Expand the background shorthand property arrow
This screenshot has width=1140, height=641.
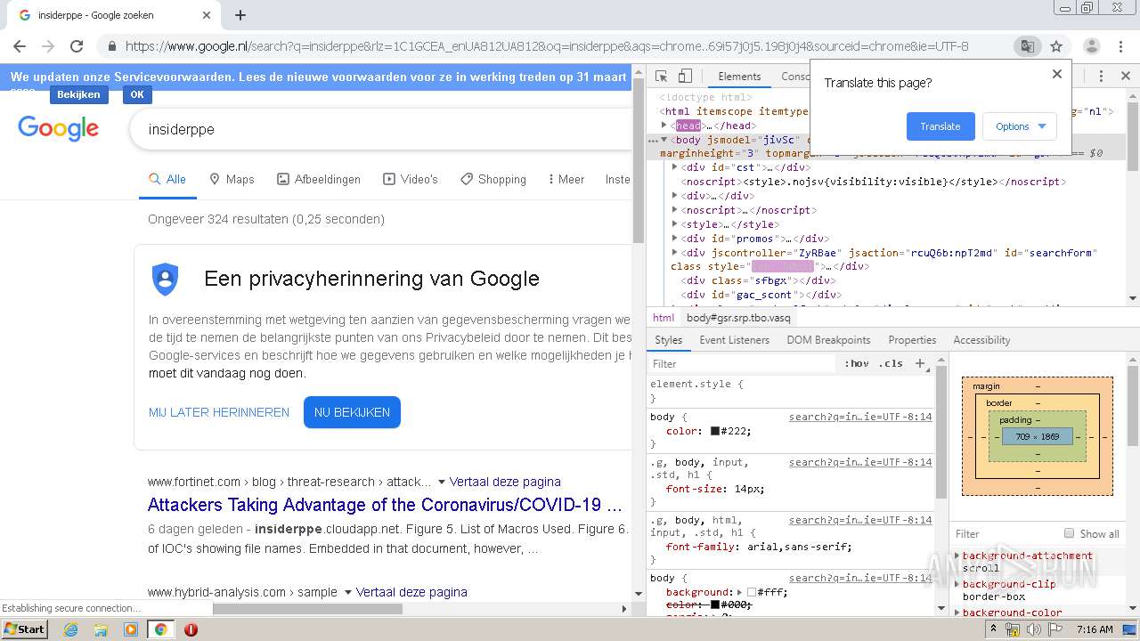tap(741, 592)
